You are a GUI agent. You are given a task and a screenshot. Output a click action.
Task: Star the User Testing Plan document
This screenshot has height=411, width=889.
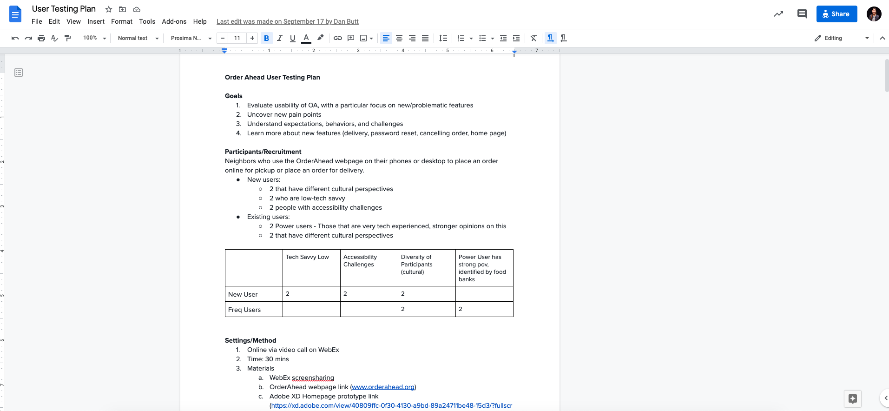click(x=109, y=9)
